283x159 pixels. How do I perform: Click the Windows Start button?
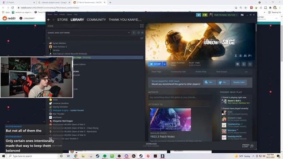[3, 156]
